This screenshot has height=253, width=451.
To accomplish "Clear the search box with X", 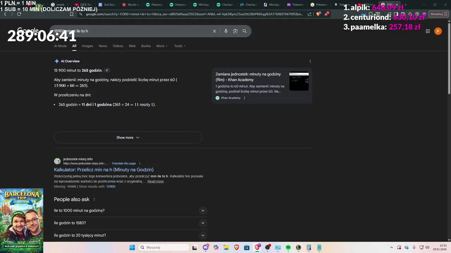I will tap(214, 31).
